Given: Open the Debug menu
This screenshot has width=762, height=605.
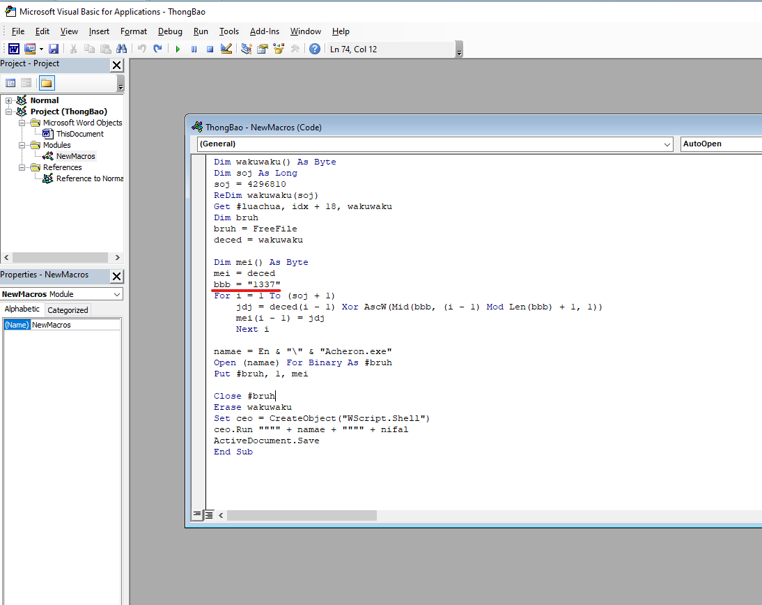Looking at the screenshot, I should pos(170,31).
